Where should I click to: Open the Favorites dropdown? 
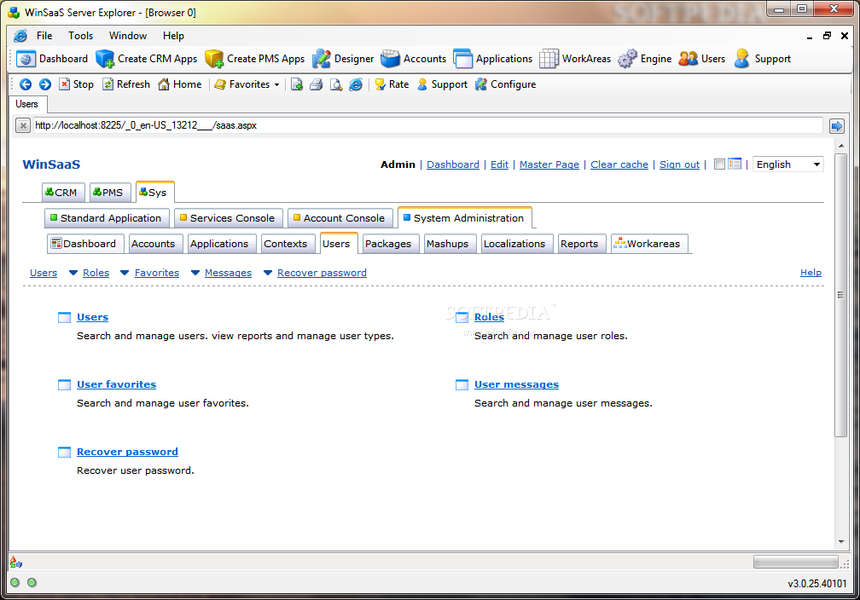tap(247, 84)
